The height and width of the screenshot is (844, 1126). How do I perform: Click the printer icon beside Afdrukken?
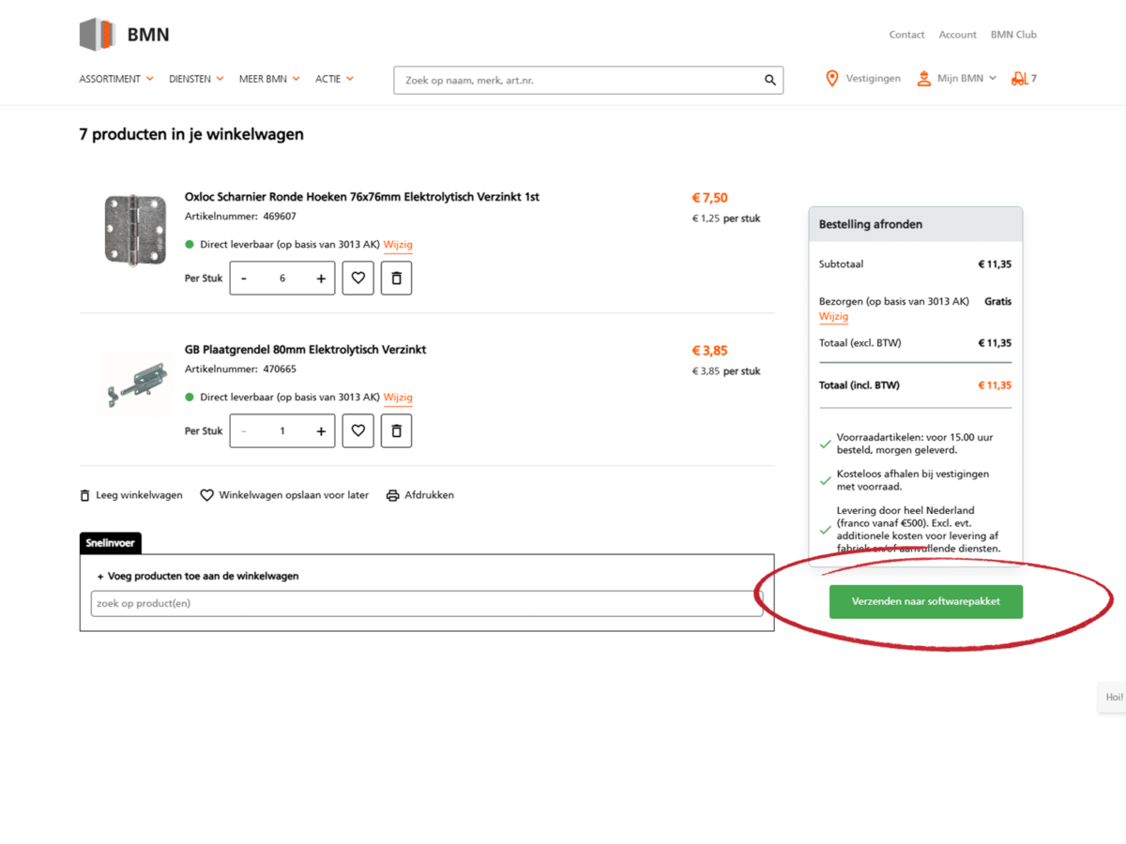click(393, 495)
